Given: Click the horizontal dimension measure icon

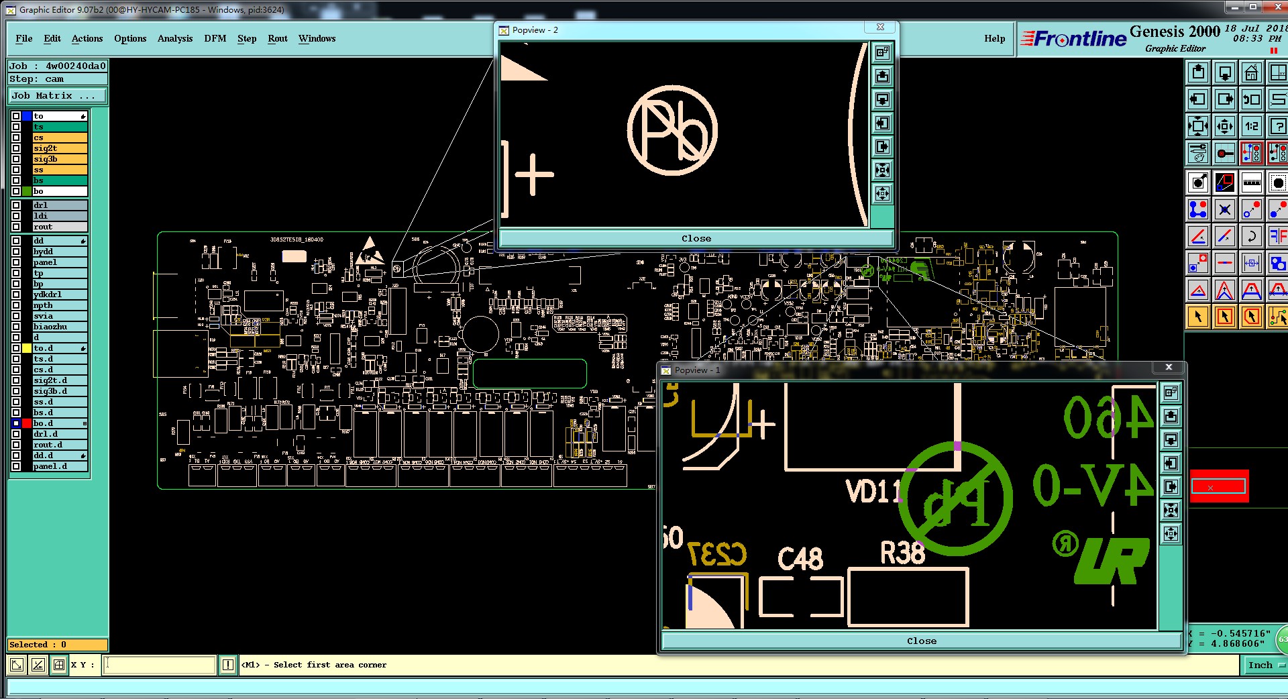Looking at the screenshot, I should (1252, 263).
